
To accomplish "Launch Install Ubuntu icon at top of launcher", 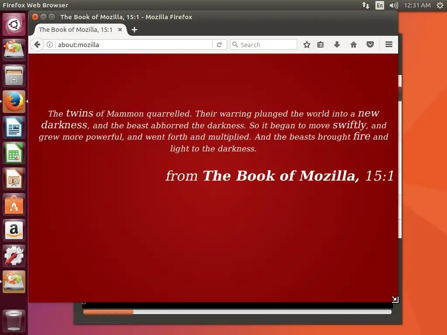I will [x=14, y=50].
